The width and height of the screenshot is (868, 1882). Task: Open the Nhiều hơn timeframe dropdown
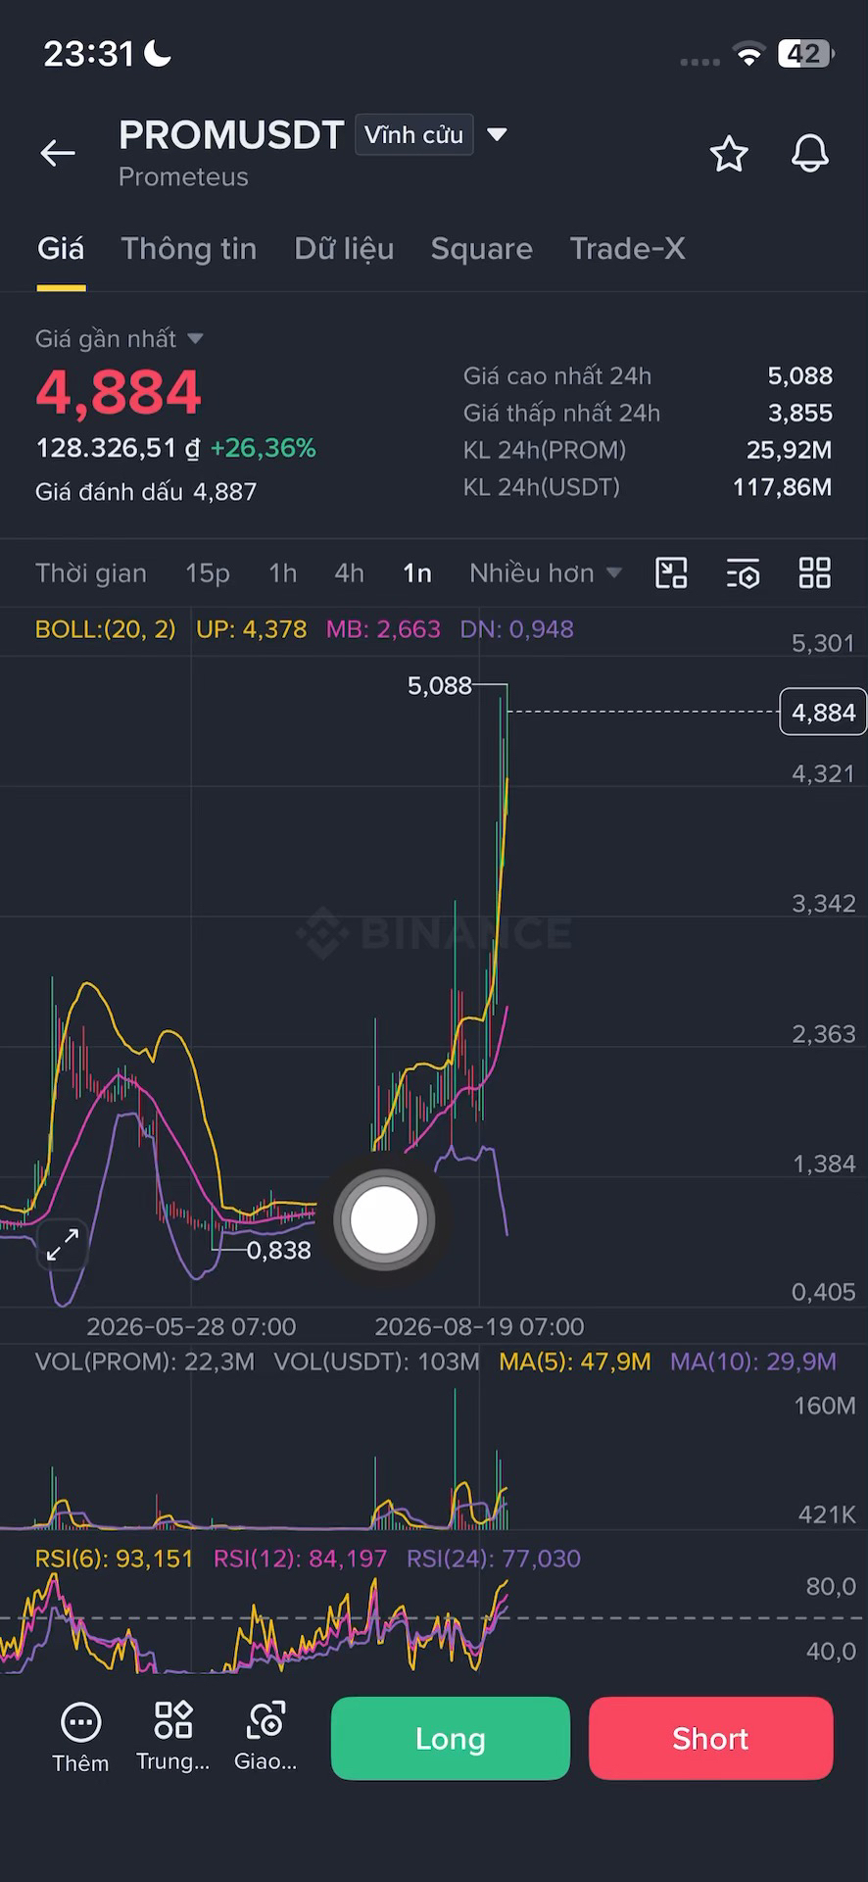pyautogui.click(x=546, y=572)
